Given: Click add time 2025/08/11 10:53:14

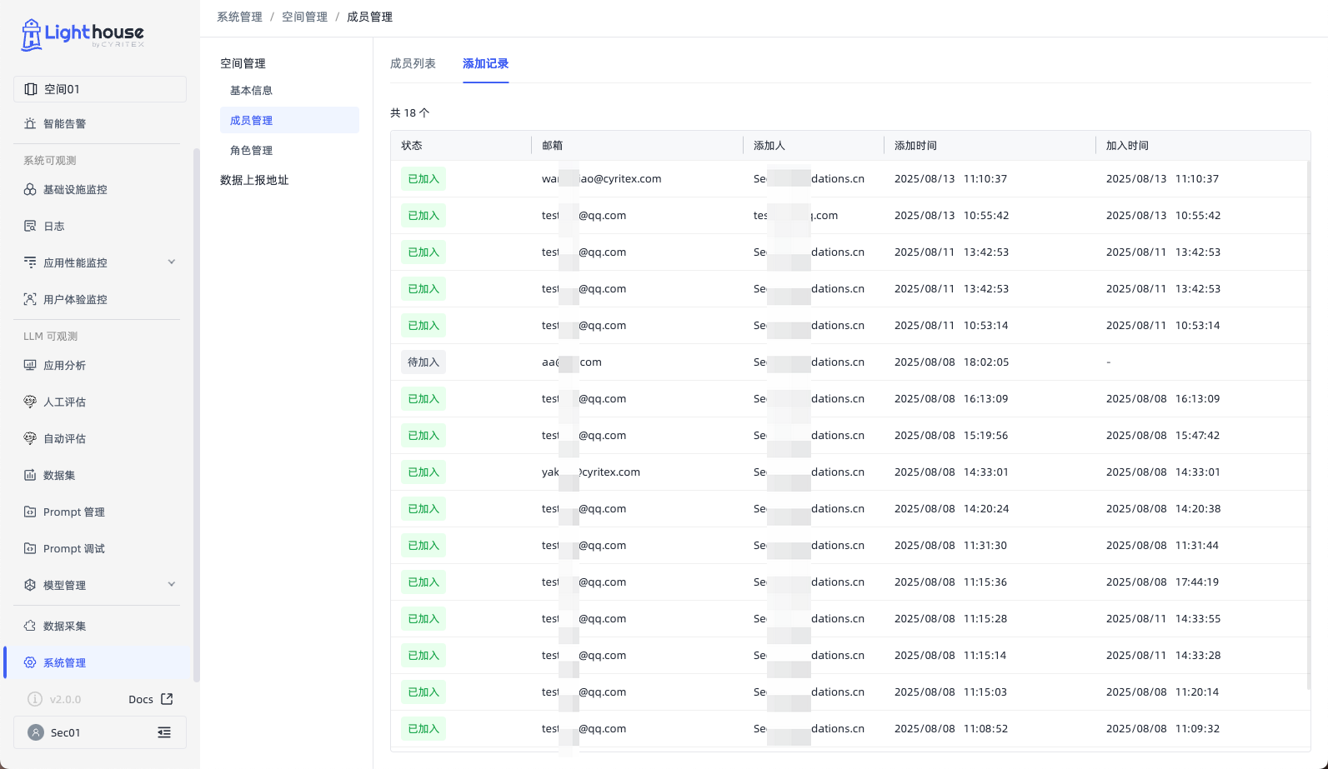Looking at the screenshot, I should coord(951,325).
